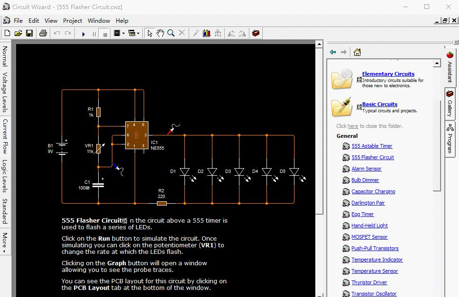This screenshot has height=297, width=459.
Task: Open a file with the folder icon
Action: click(x=18, y=33)
